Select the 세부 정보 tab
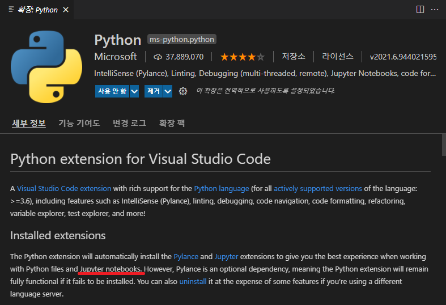 point(29,123)
